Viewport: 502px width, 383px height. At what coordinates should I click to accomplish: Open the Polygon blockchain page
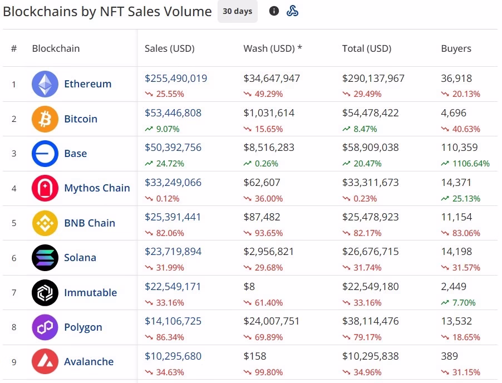pyautogui.click(x=83, y=327)
